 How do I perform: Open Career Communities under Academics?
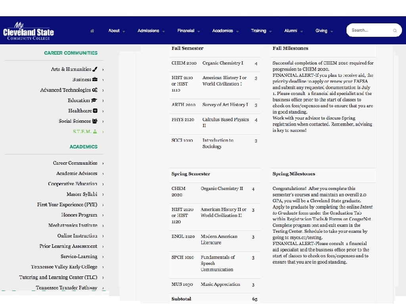75,163
